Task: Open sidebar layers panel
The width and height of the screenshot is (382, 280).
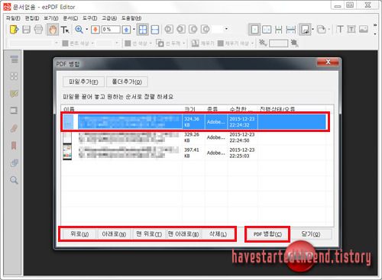Action: point(14,163)
